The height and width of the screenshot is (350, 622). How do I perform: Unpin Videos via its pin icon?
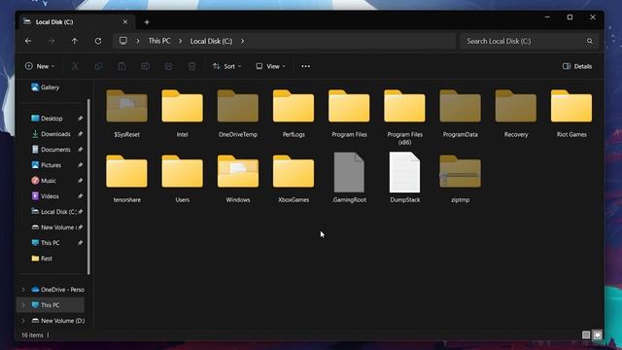click(x=80, y=196)
